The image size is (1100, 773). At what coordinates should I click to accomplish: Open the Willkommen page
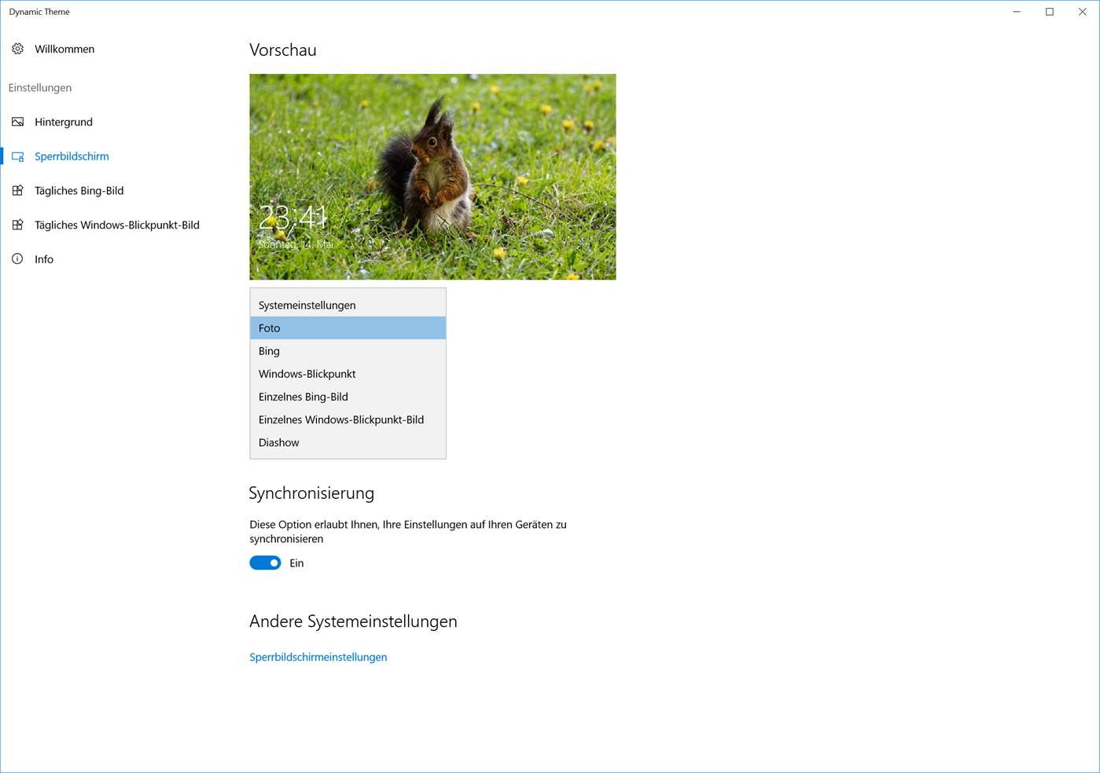point(64,49)
